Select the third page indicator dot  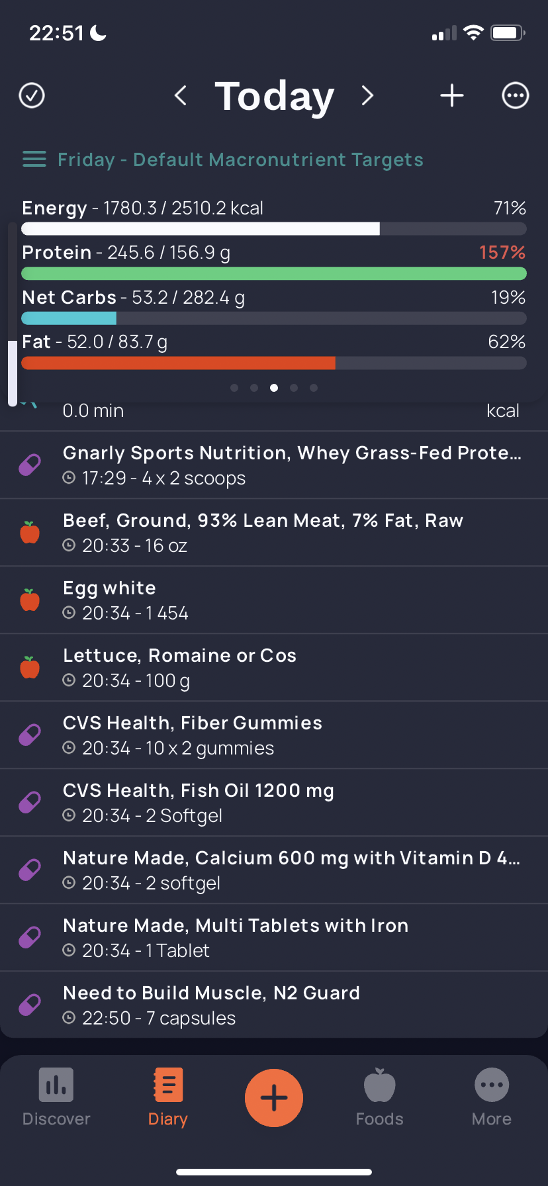pyautogui.click(x=274, y=388)
